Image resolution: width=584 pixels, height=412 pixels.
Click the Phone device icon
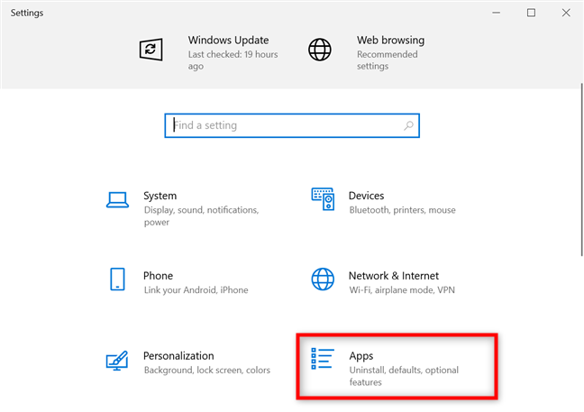(117, 279)
